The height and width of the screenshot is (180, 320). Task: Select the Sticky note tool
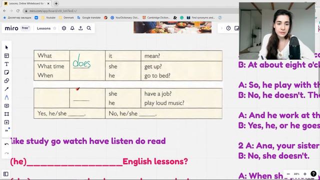6,72
